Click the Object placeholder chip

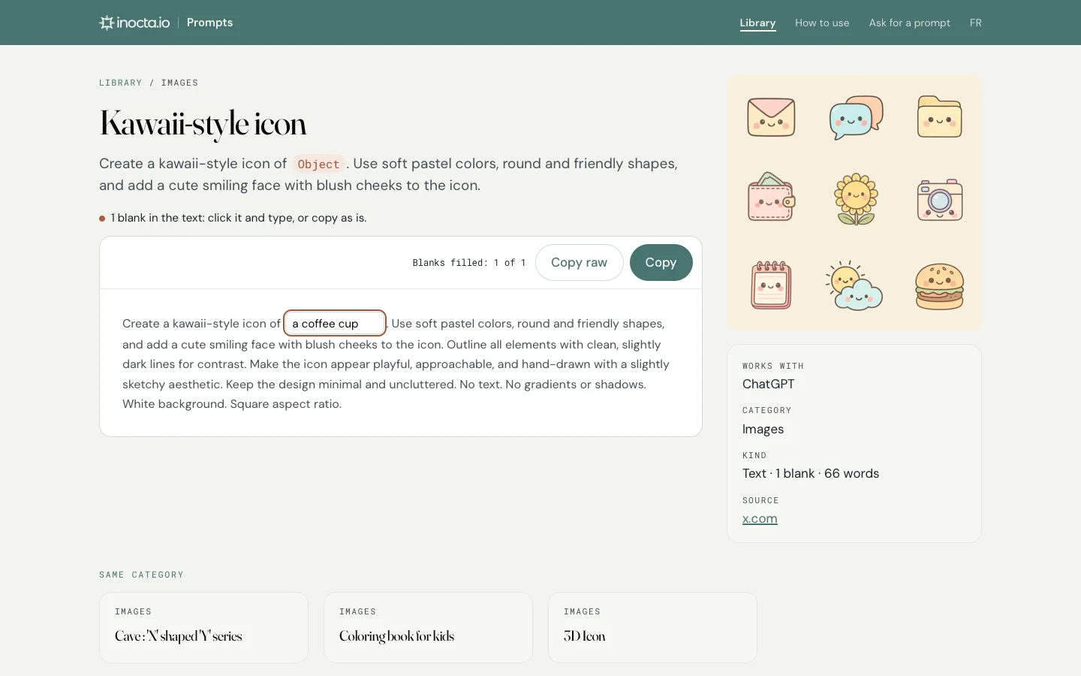click(x=318, y=164)
